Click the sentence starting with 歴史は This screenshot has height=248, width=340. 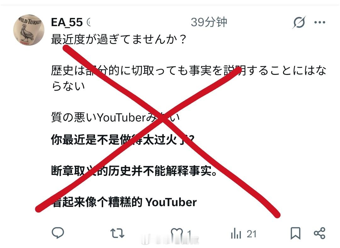click(189, 78)
